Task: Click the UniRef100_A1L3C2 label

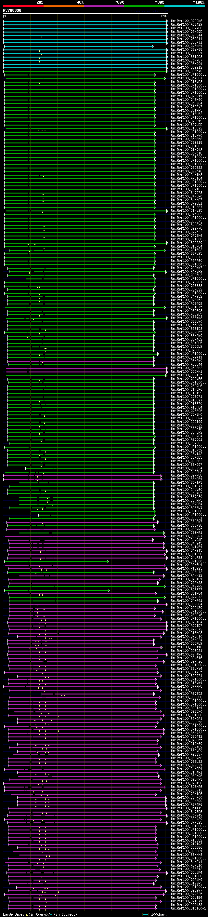Action: pos(187,840)
